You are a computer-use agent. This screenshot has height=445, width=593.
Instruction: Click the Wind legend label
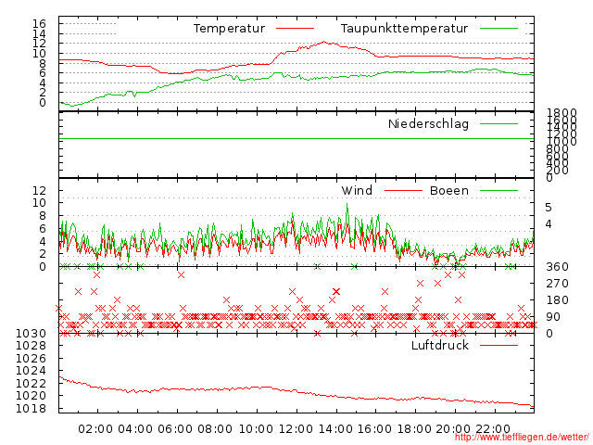[x=357, y=190]
